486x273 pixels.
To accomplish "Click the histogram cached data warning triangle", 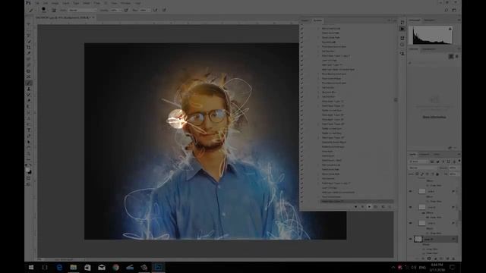I will 450,29.
